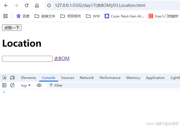Click the console Filter field
Image resolution: width=180 pixels, height=127 pixels.
click(x=114, y=86)
